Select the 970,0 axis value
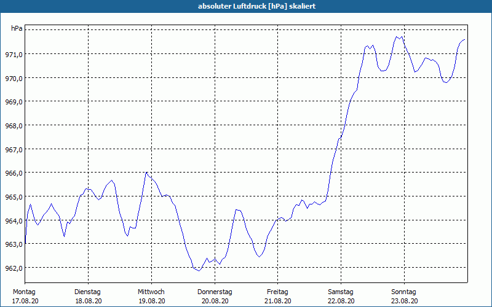Viewport: 492px width, 307px height. pos(14,79)
